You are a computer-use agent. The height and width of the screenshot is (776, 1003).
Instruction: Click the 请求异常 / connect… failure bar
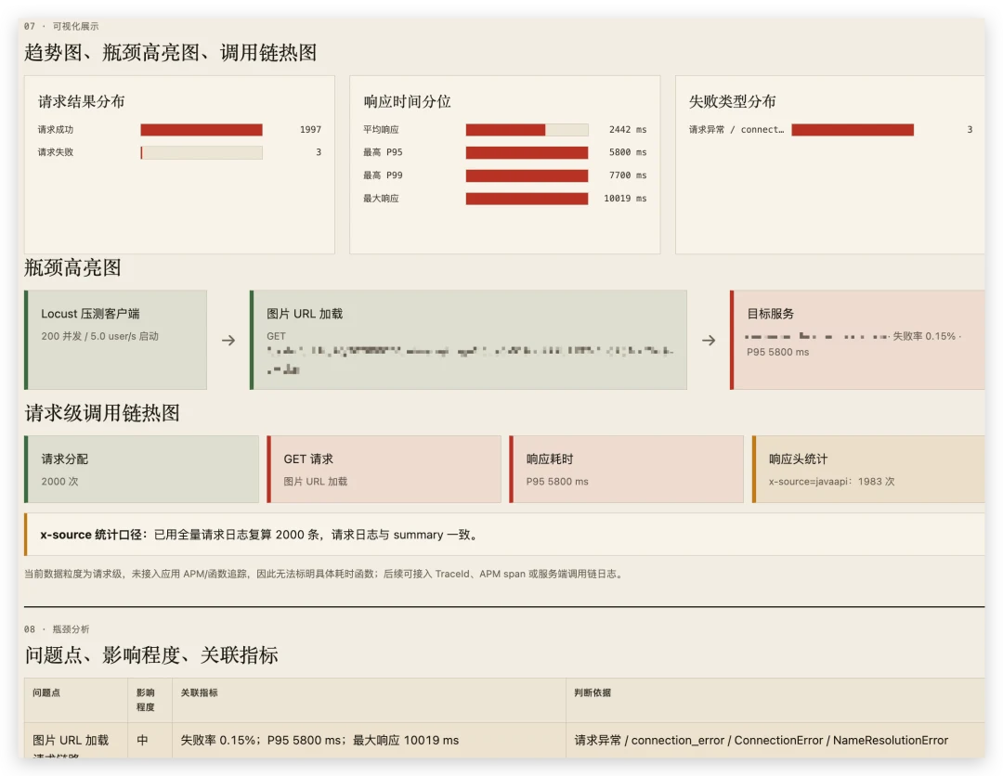(853, 130)
